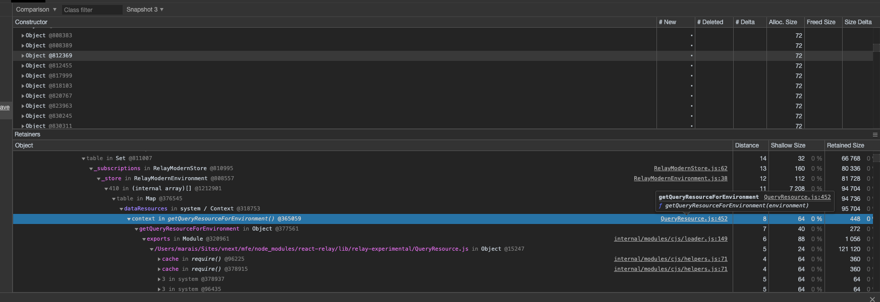
Task: Open internal/modules/cjs/loader.js:149 link
Action: 671,239
